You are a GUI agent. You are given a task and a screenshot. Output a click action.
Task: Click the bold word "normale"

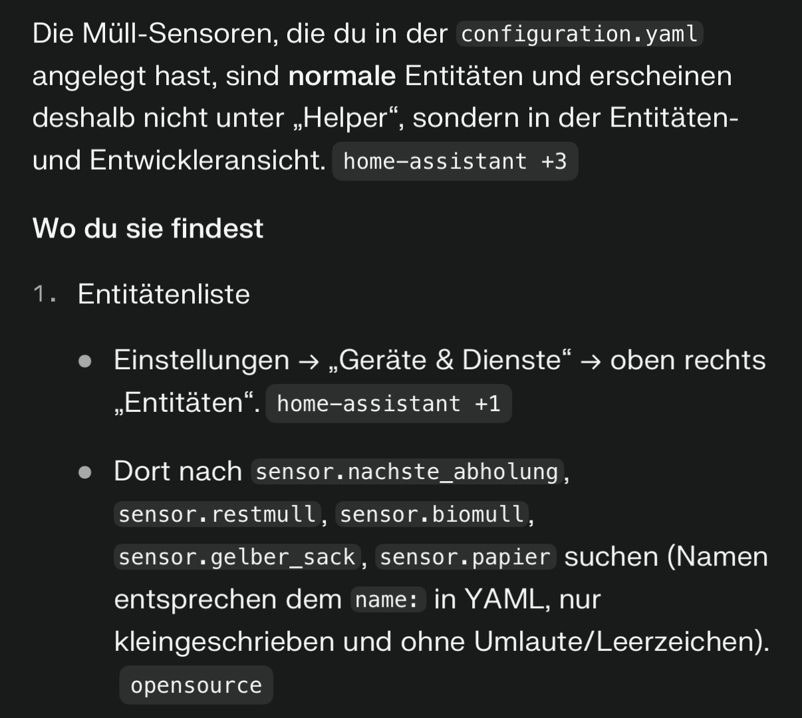pyautogui.click(x=342, y=76)
